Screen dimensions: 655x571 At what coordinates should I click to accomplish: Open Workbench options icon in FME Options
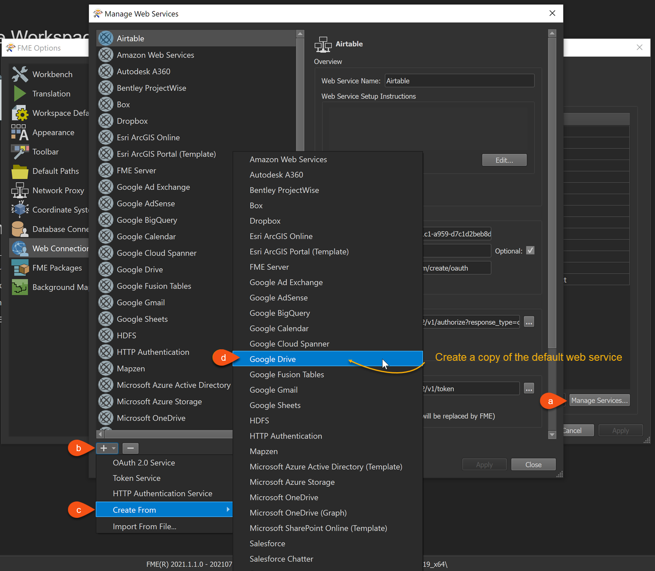point(20,74)
